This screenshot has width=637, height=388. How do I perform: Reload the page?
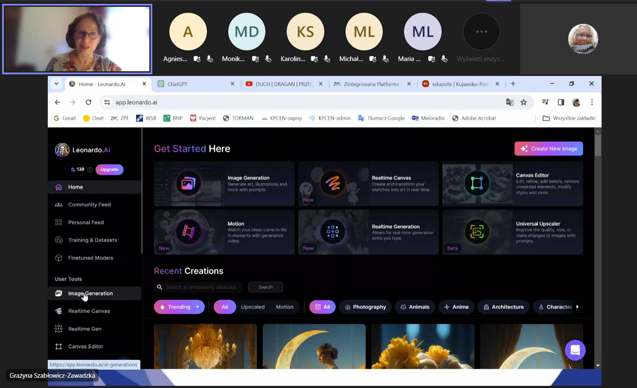pos(88,102)
